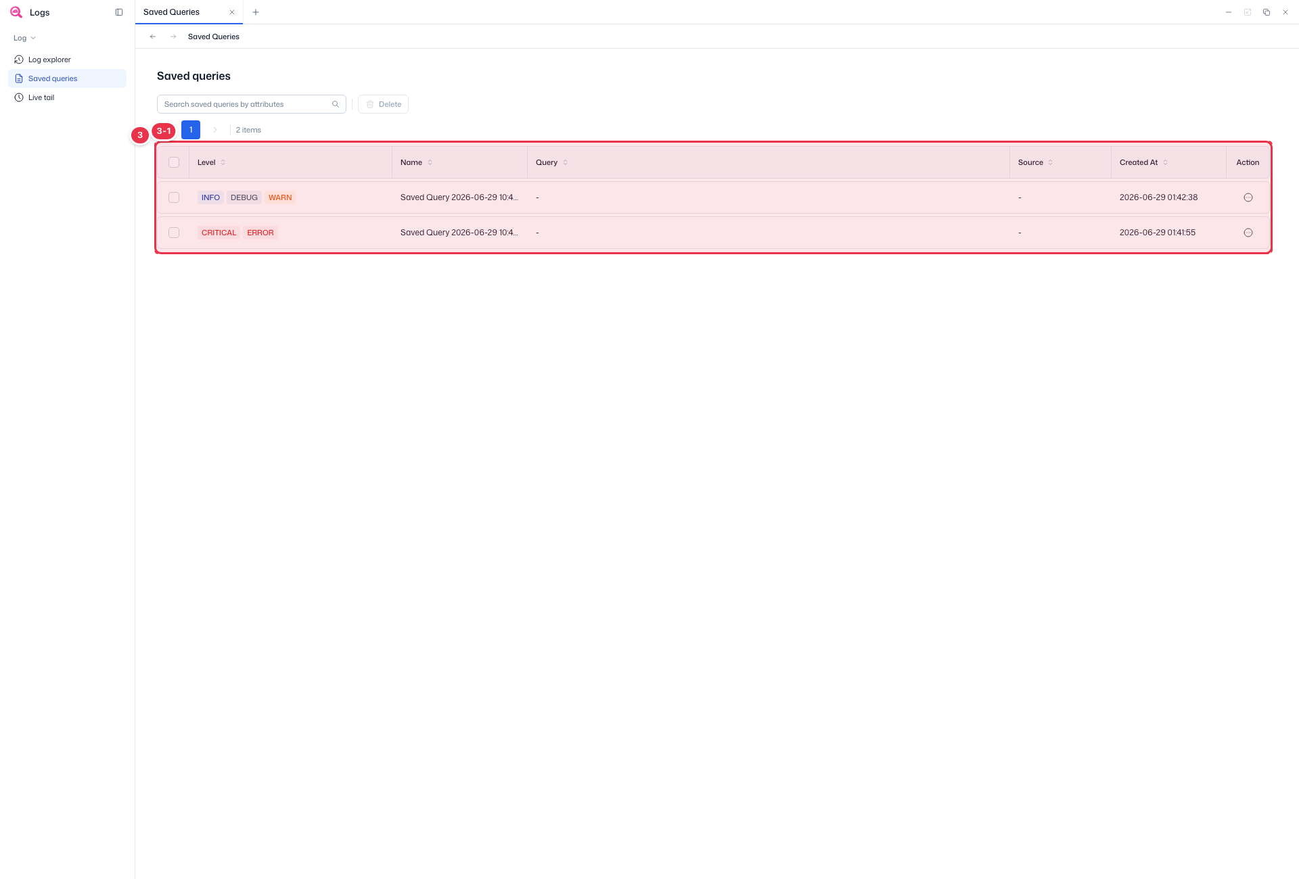The image size is (1299, 879).
Task: Minimize the window
Action: [x=1229, y=12]
